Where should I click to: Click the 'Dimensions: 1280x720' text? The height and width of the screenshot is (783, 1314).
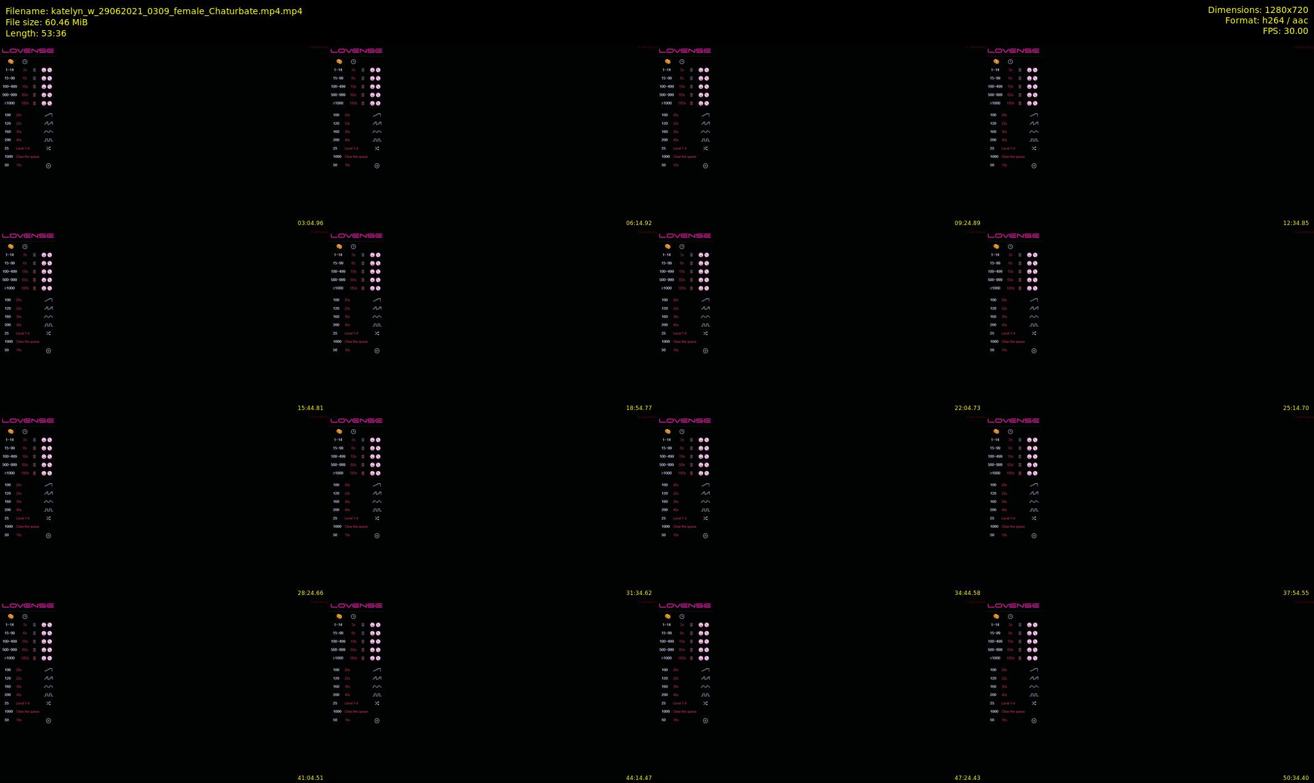point(1257,10)
